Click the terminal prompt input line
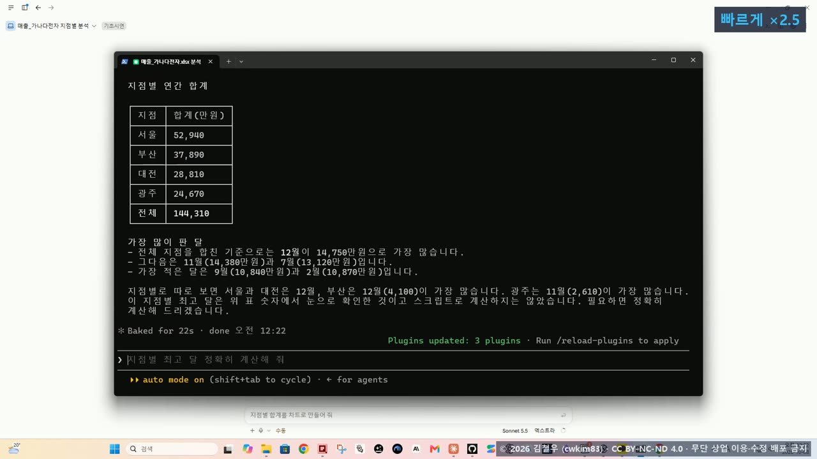This screenshot has height=459, width=817. point(403,360)
